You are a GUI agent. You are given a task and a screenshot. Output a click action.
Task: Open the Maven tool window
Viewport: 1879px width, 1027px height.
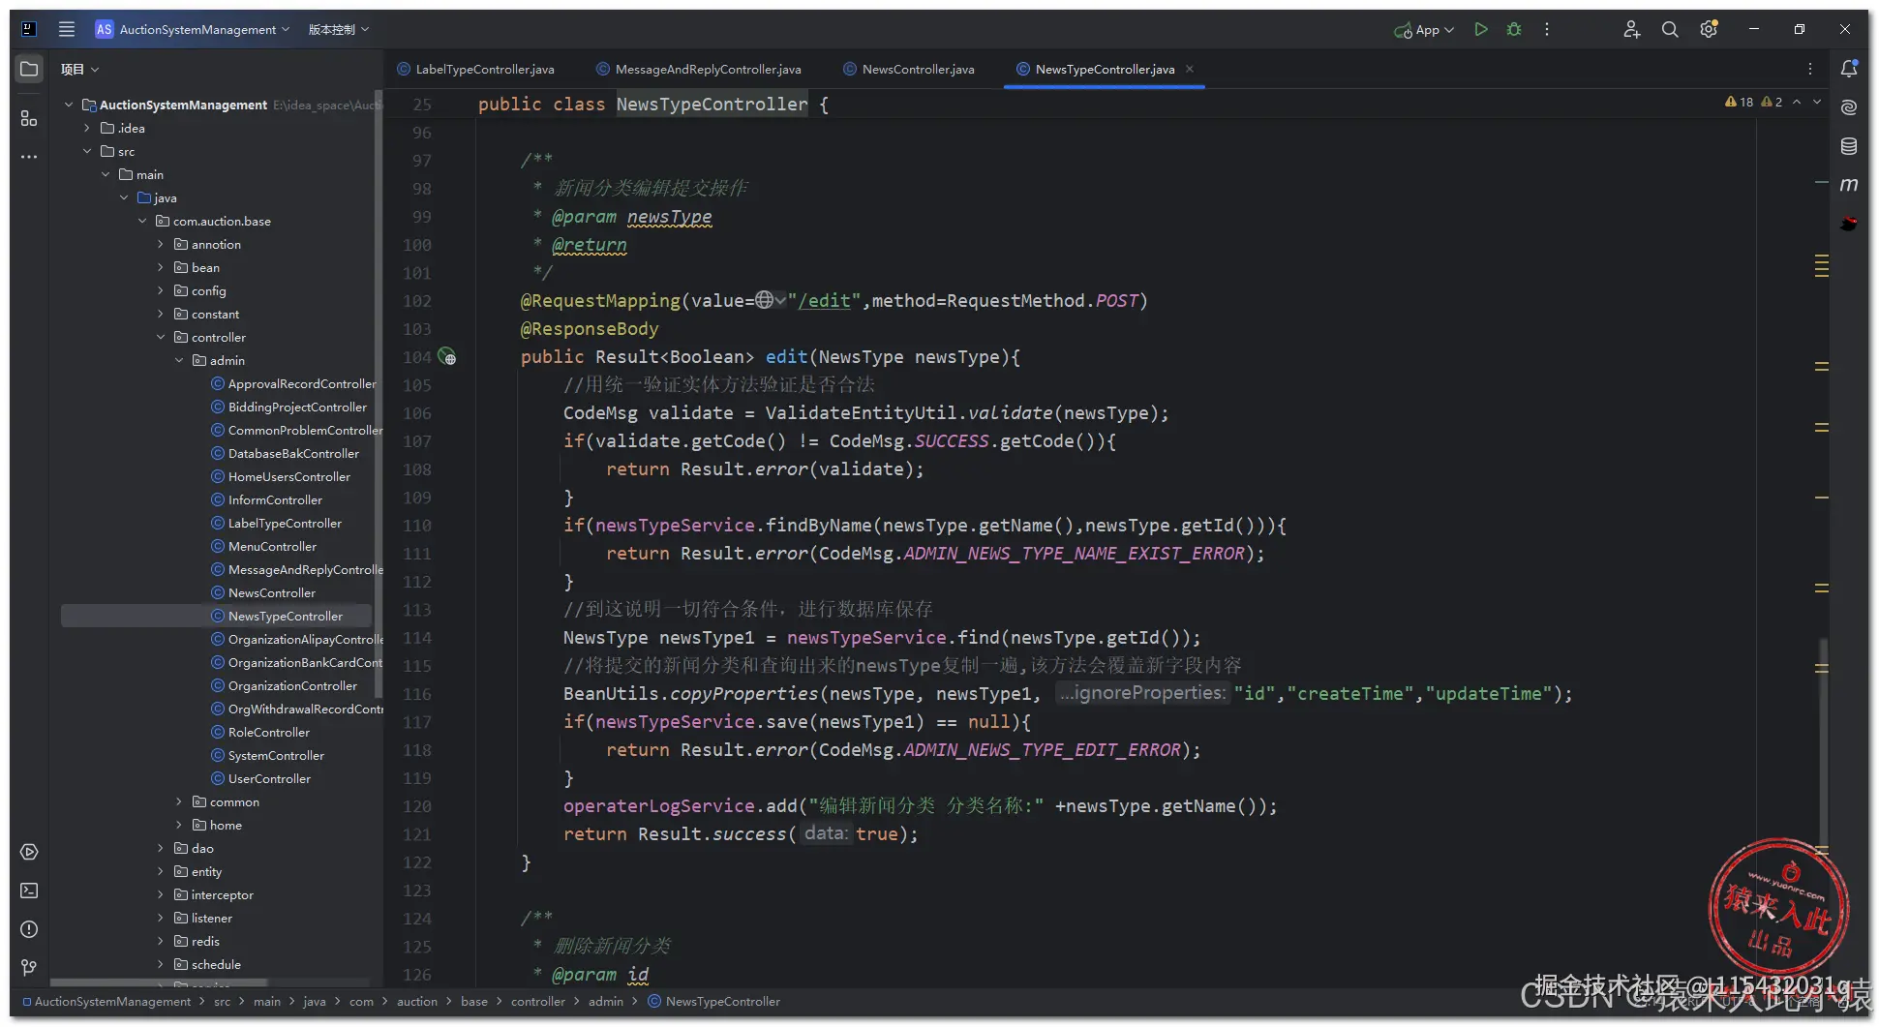pyautogui.click(x=1849, y=185)
